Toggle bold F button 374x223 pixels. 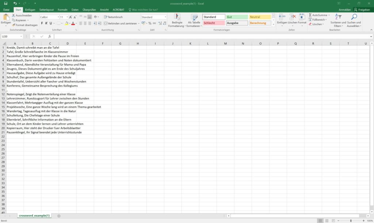point(42,23)
